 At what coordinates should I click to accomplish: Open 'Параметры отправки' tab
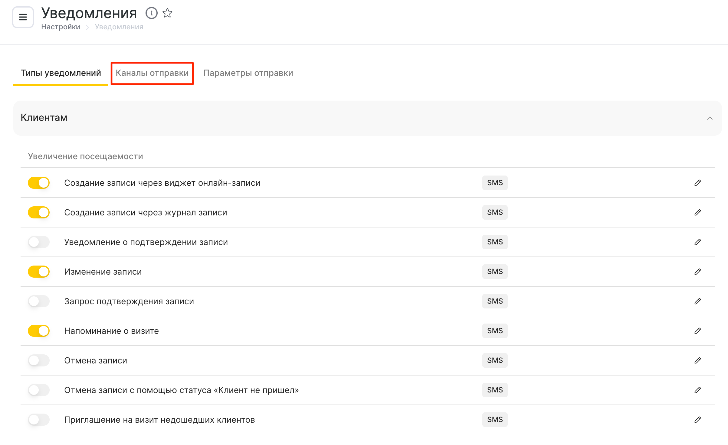click(x=248, y=73)
